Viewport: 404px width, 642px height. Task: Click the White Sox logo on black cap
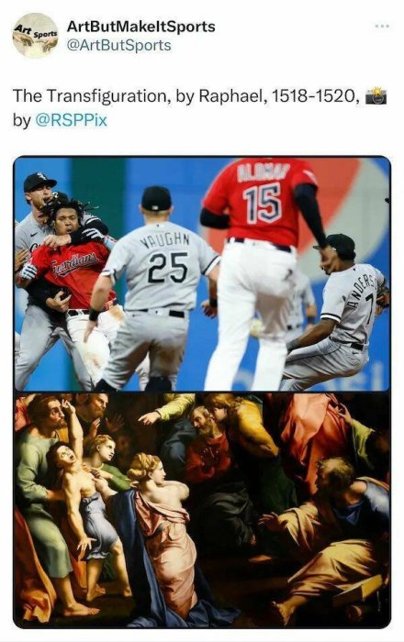pos(41,176)
